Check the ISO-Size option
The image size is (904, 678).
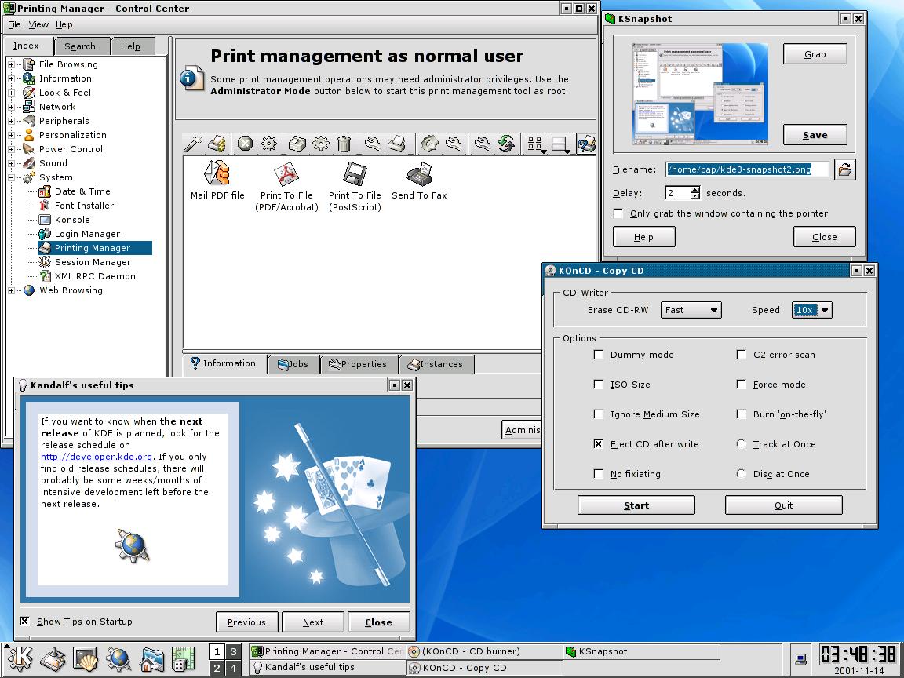point(599,384)
